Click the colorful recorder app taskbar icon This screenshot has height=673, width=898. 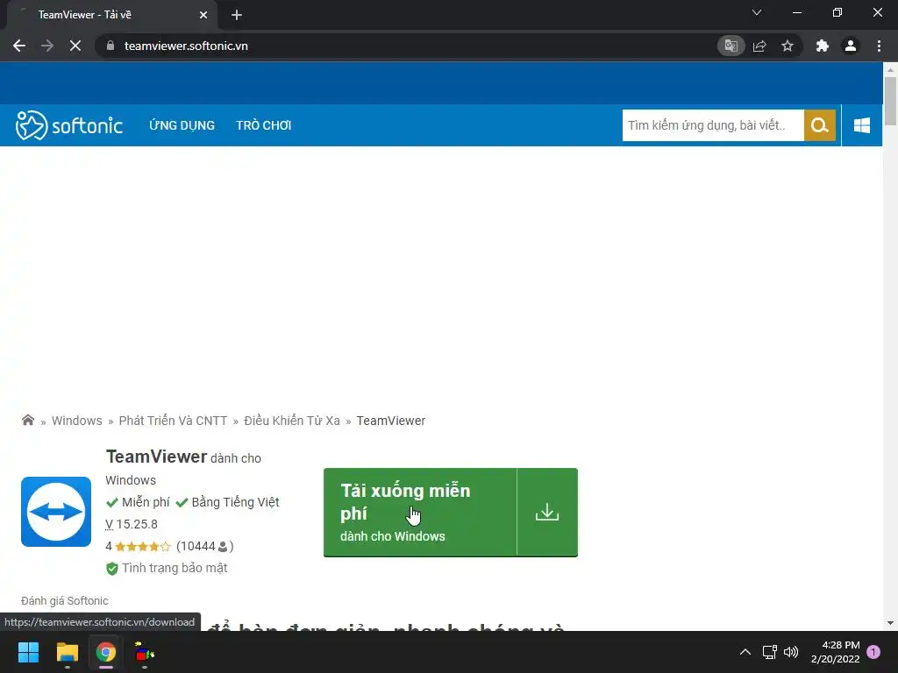pyautogui.click(x=145, y=652)
